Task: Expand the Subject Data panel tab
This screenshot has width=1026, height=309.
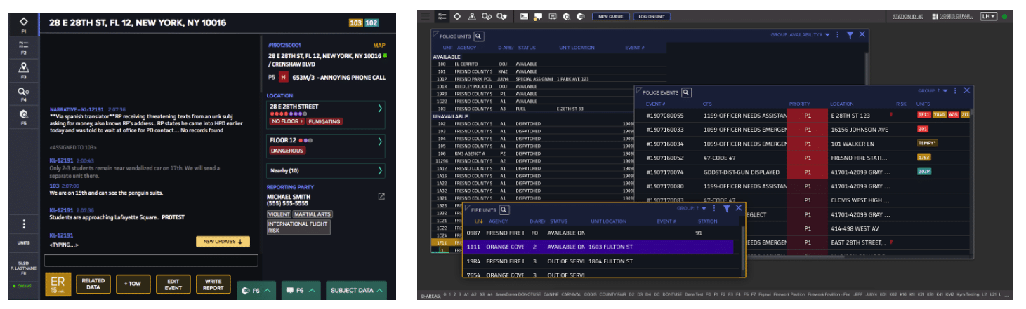Action: click(x=358, y=290)
